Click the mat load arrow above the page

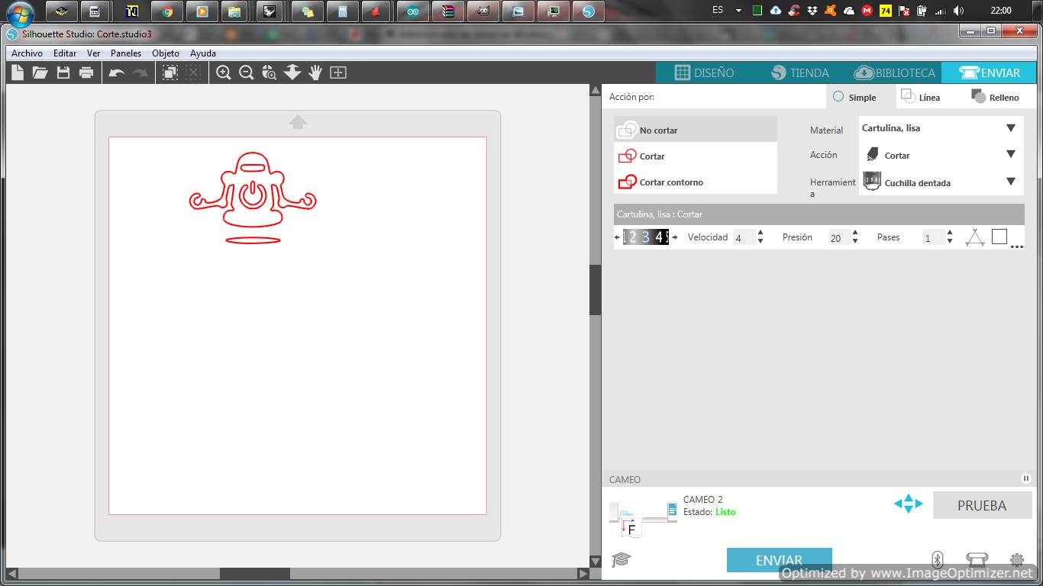pyautogui.click(x=298, y=122)
